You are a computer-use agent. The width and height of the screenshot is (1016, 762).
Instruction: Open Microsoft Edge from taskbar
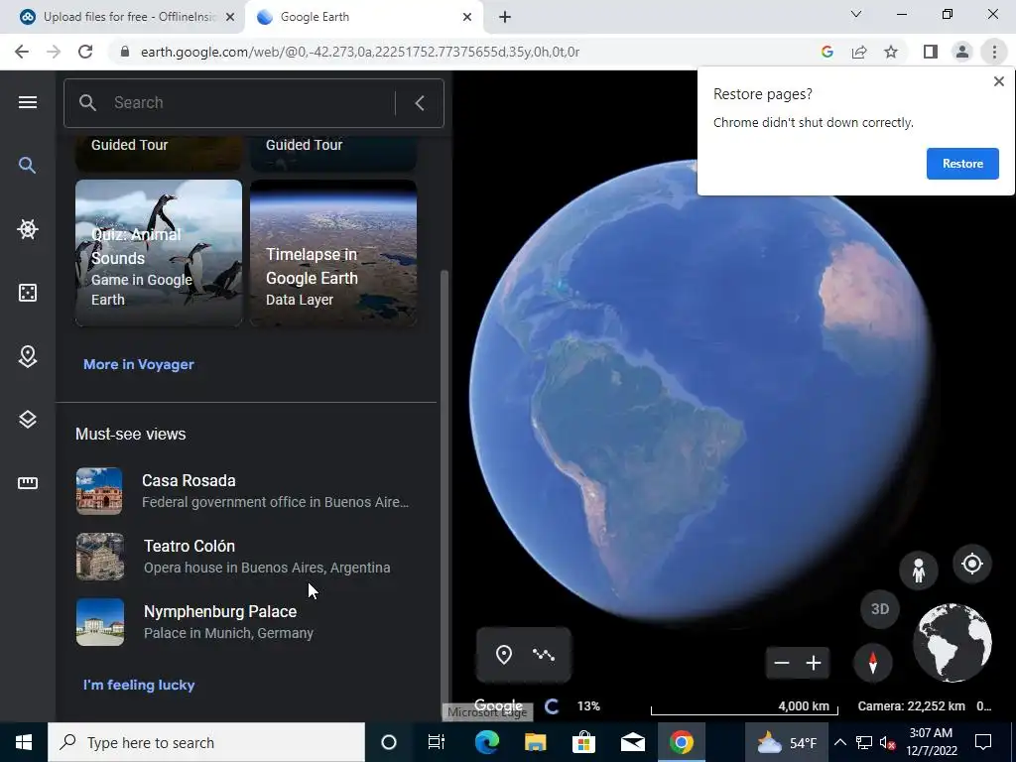486,742
